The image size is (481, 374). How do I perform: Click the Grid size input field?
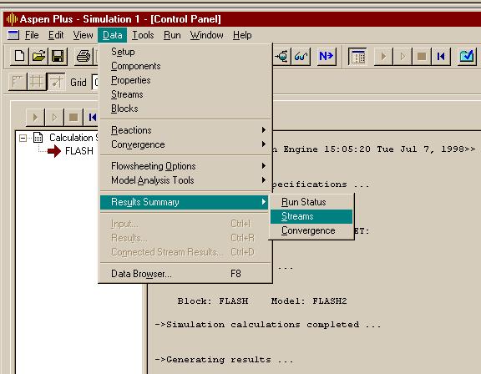(x=95, y=82)
